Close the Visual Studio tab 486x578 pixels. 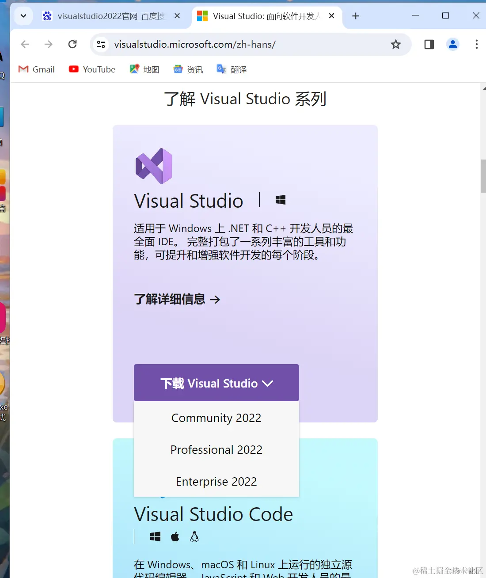(331, 16)
